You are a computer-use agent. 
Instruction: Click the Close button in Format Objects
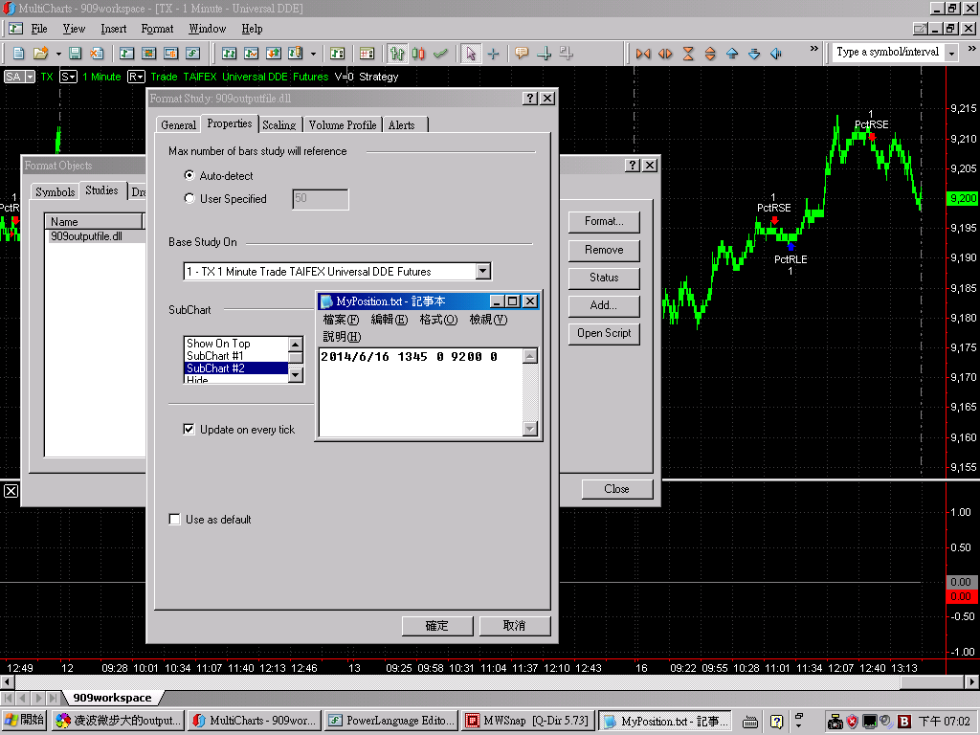pyautogui.click(x=617, y=489)
